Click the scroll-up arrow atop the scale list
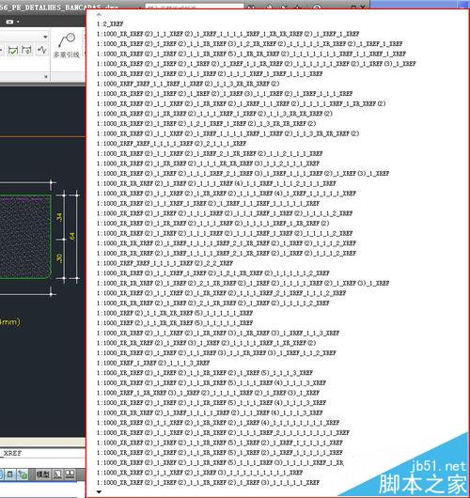Viewport: 470px width, 498px height. [x=99, y=15]
